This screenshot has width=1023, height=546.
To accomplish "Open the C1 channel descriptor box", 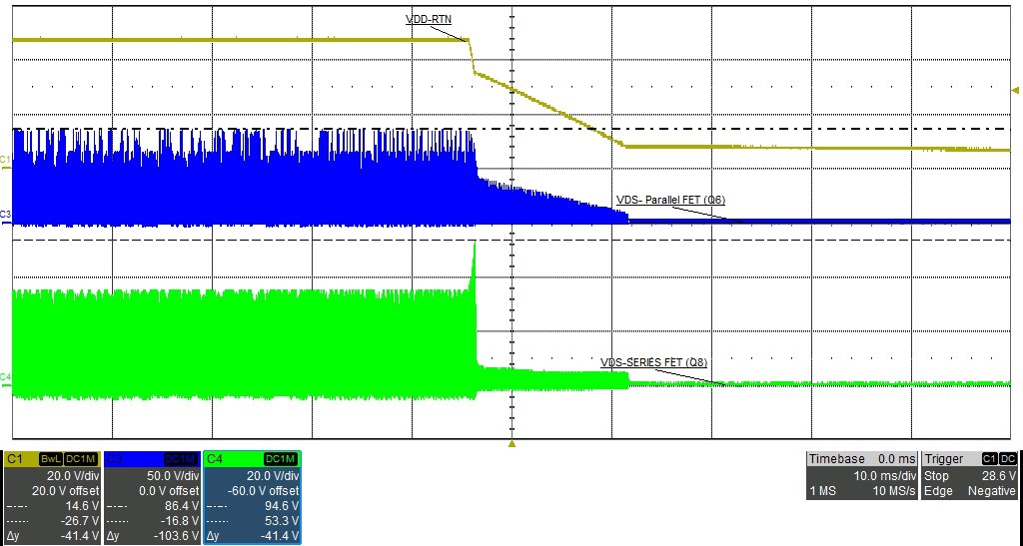I will (52, 497).
